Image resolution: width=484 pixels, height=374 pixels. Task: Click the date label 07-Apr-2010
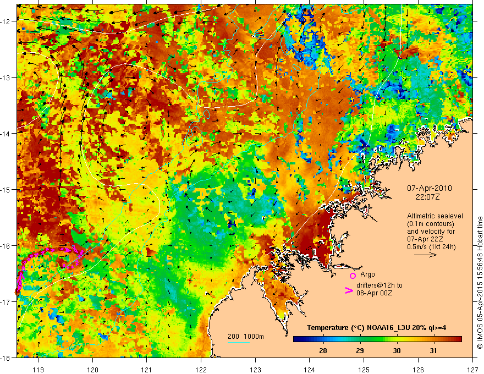[429, 188]
